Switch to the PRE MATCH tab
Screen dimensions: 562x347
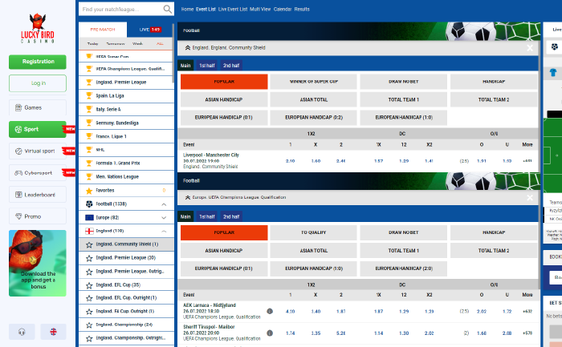[x=103, y=30]
